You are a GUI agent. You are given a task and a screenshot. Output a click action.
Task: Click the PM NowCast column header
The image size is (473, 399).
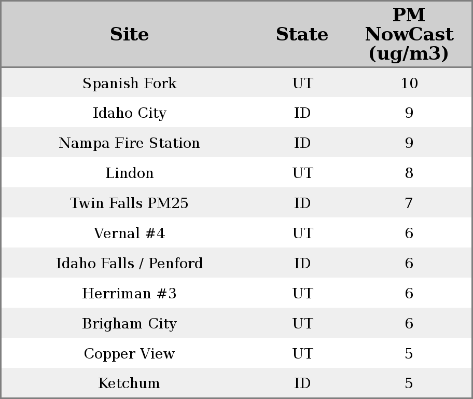[x=409, y=34]
